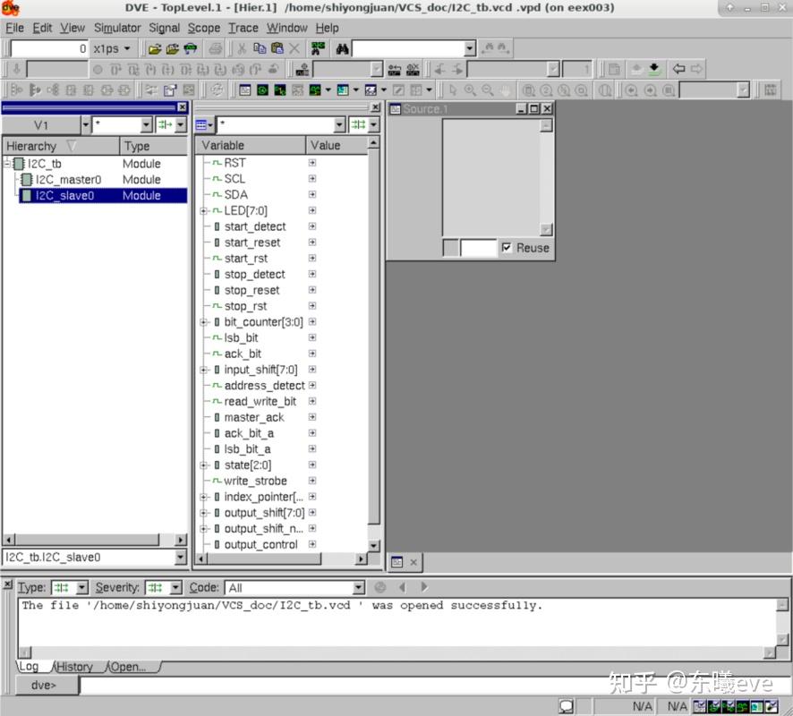The height and width of the screenshot is (716, 793).
Task: Click the Paste clipboard icon
Action: tap(277, 48)
